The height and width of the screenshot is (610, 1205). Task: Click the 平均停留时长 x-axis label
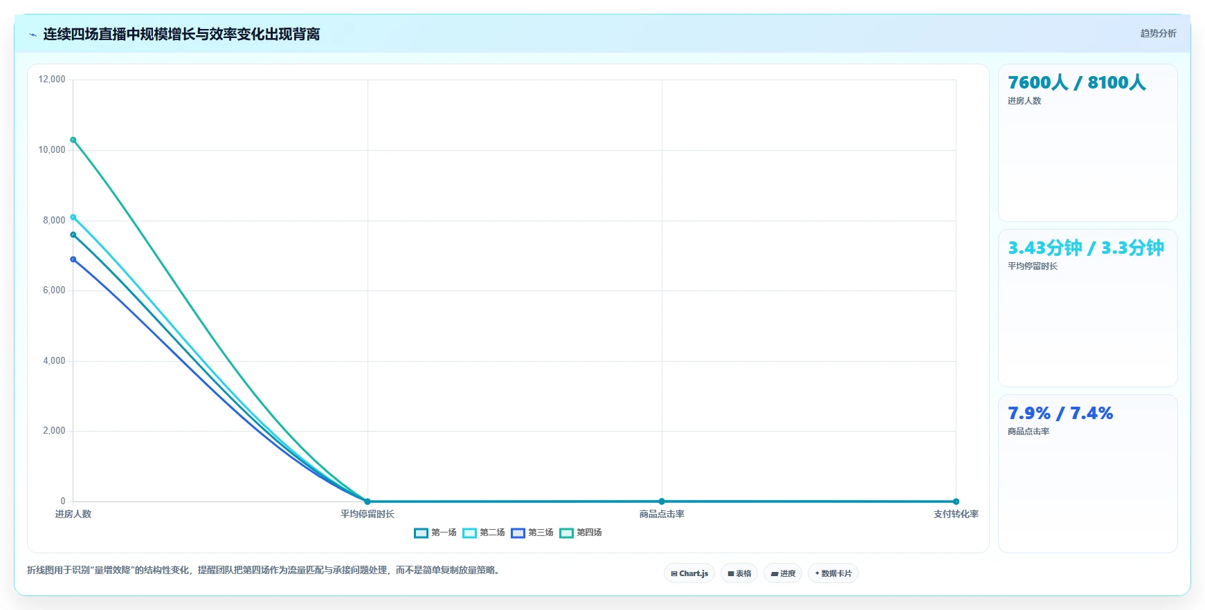click(368, 514)
